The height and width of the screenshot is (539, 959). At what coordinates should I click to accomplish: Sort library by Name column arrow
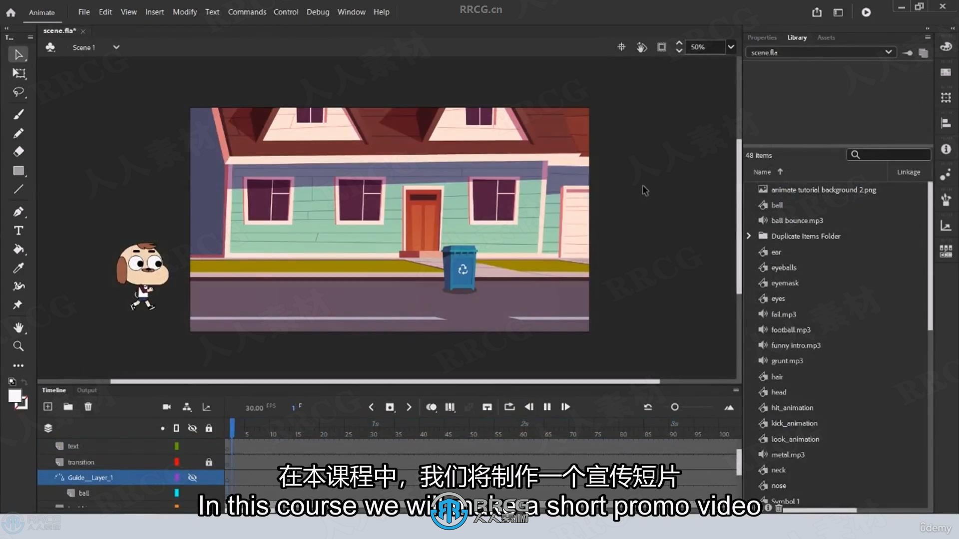pos(780,172)
